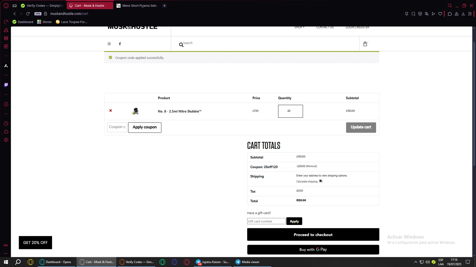Open No. 8 - 2.5ml Nitro Stubbie link

pos(180,111)
